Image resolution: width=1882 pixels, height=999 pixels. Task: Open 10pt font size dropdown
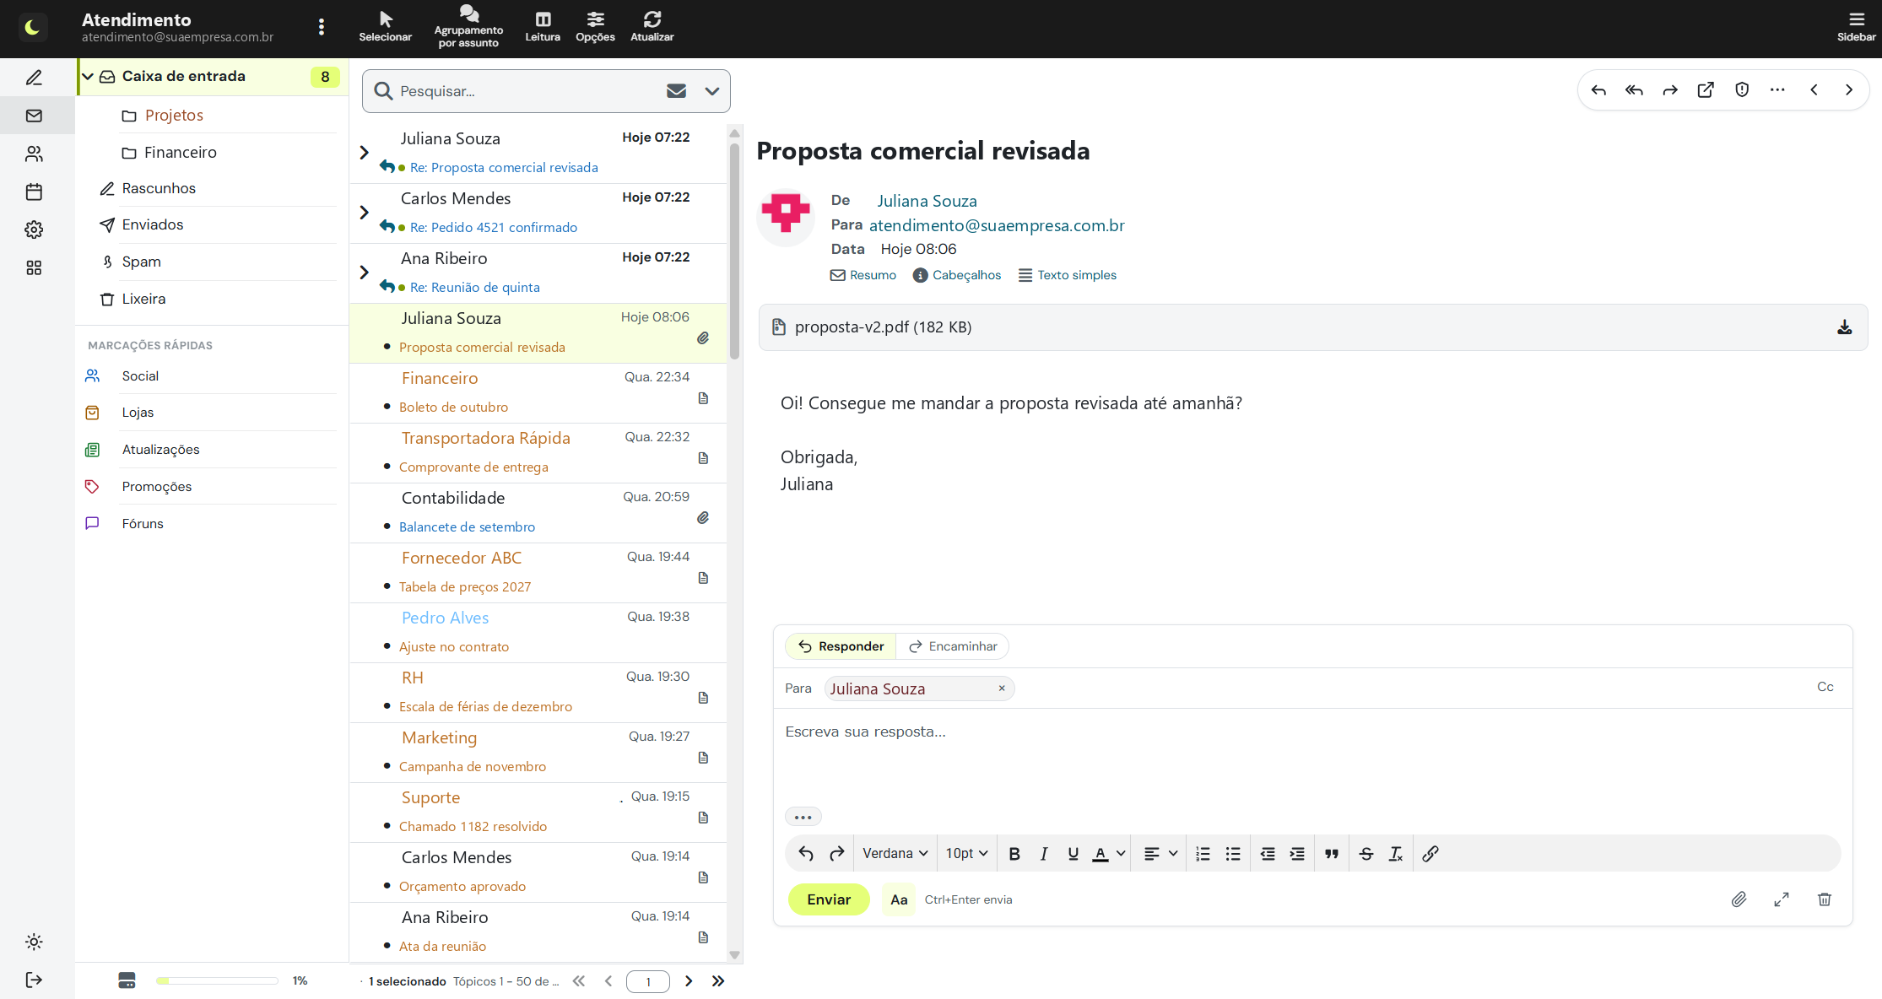[966, 854]
